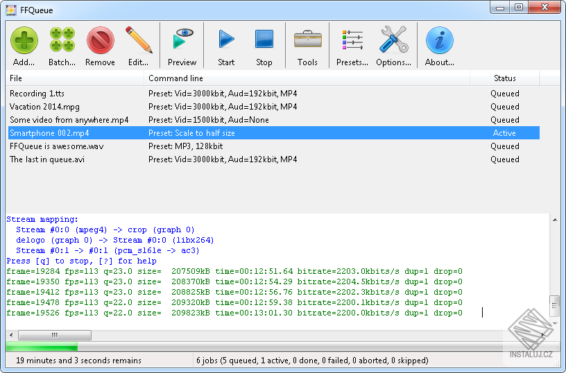Screen dimensions: 566x373
Task: Click the Preview eye icon
Action: coord(182,39)
